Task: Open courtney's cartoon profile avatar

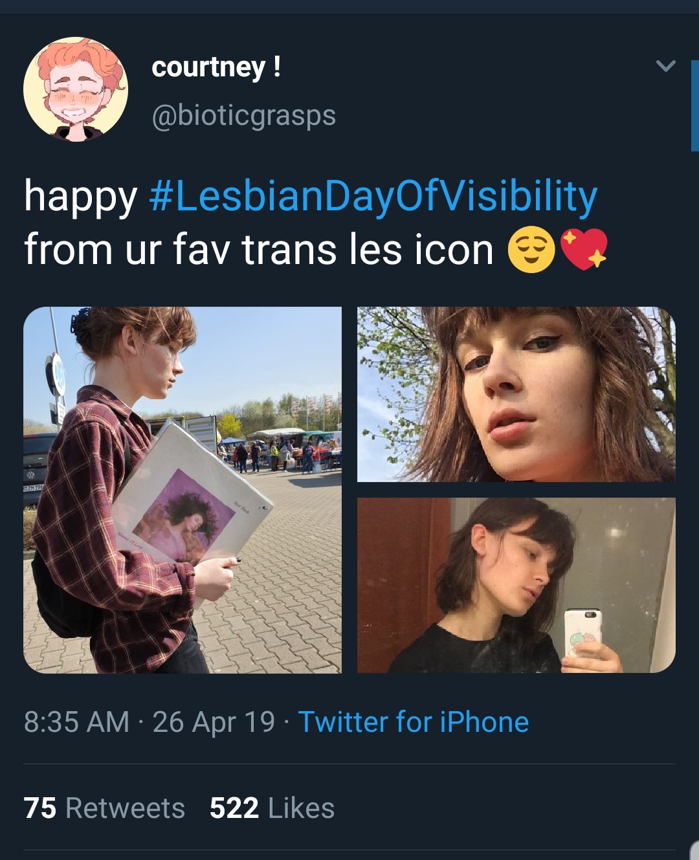Action: pyautogui.click(x=76, y=89)
